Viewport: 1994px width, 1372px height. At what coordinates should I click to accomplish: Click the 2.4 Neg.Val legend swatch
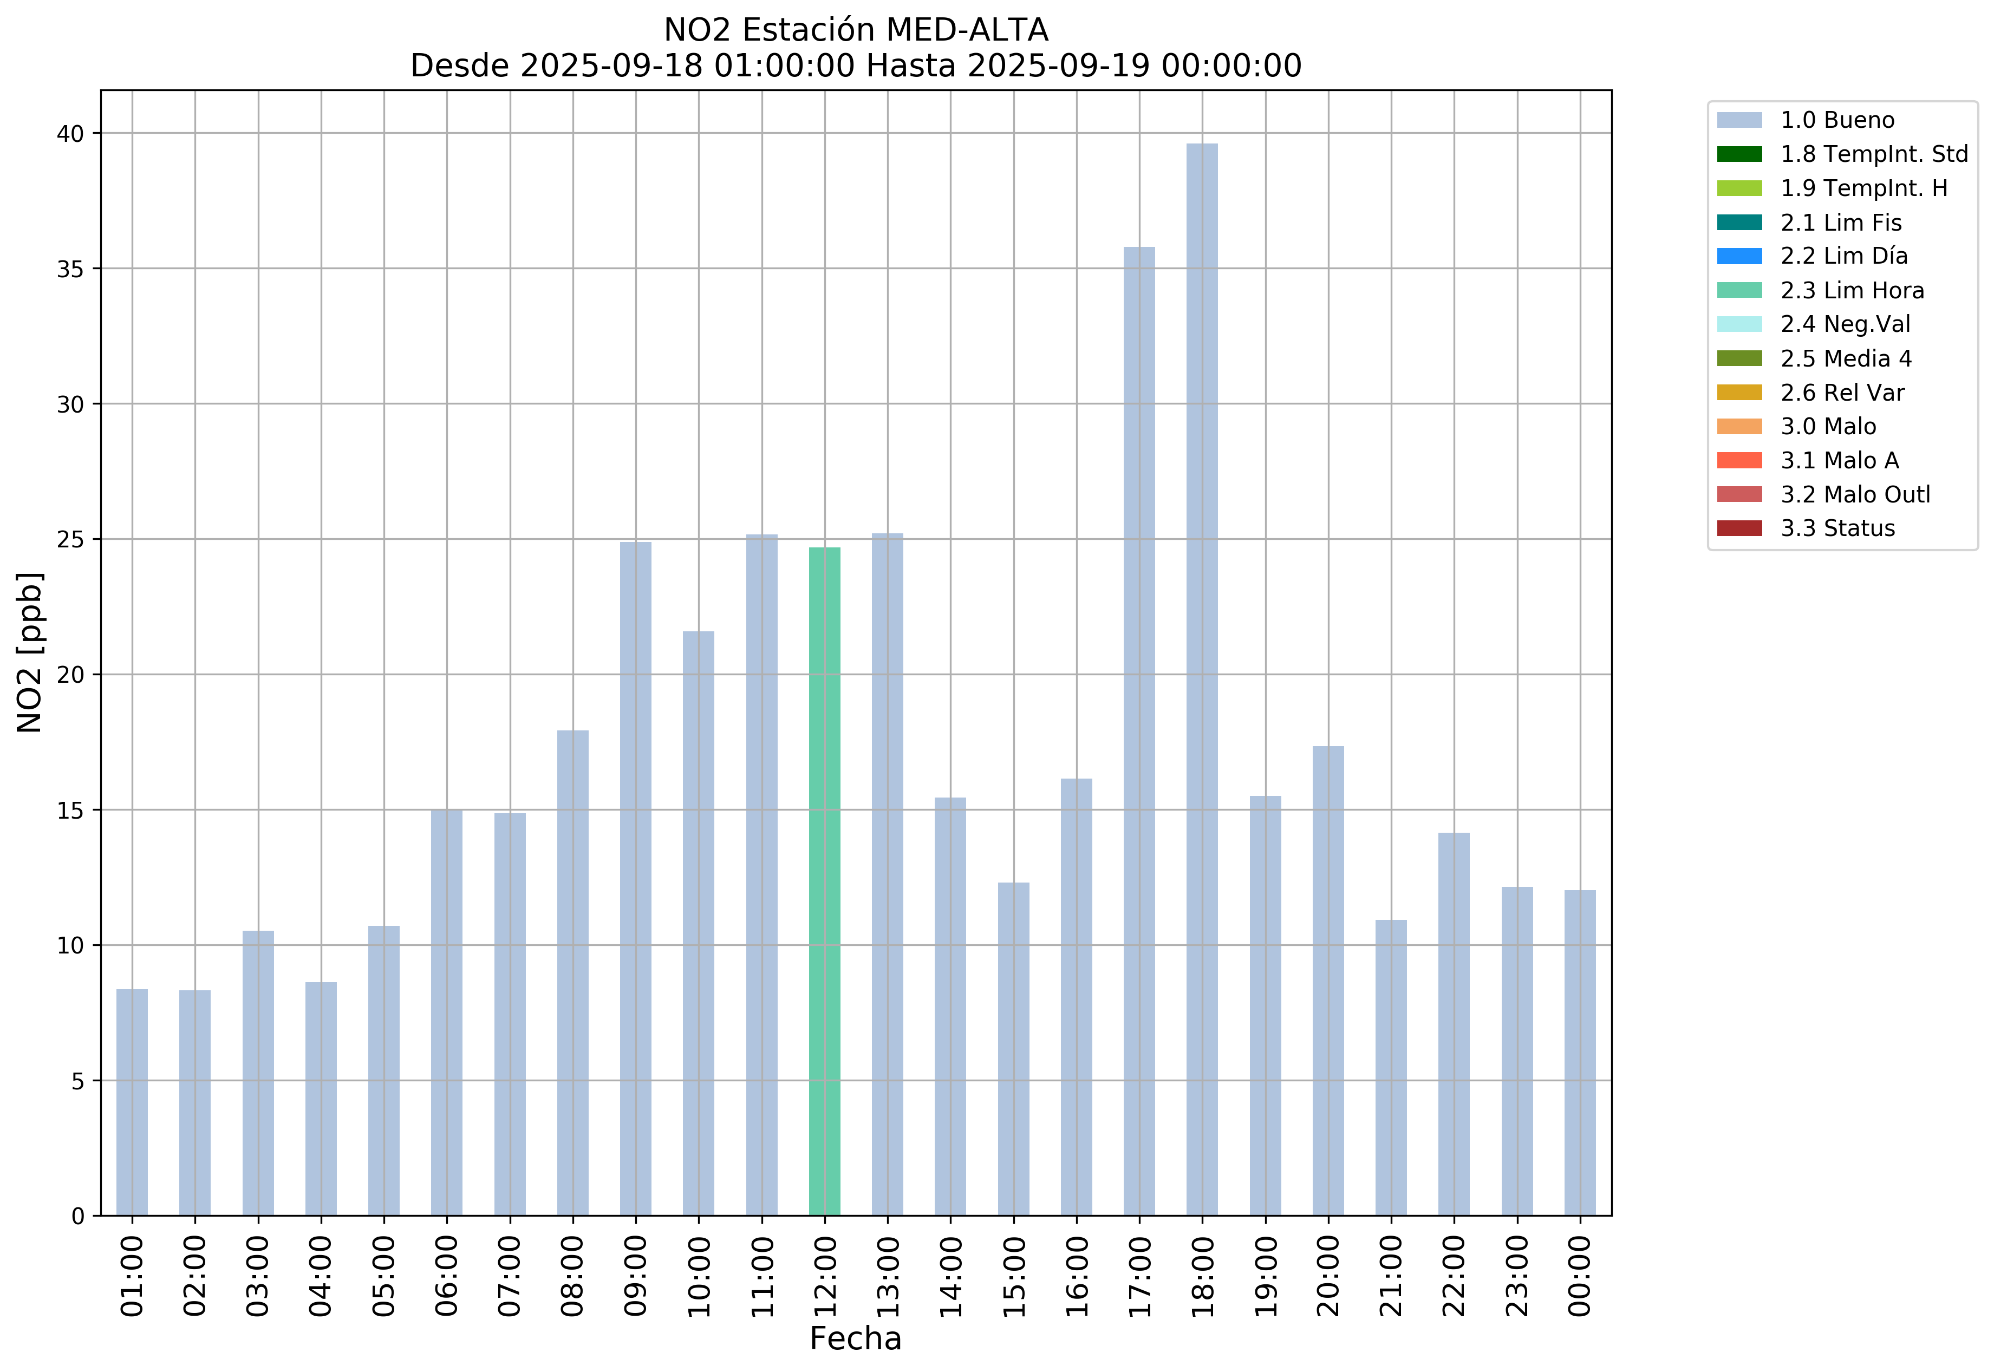click(x=1738, y=324)
